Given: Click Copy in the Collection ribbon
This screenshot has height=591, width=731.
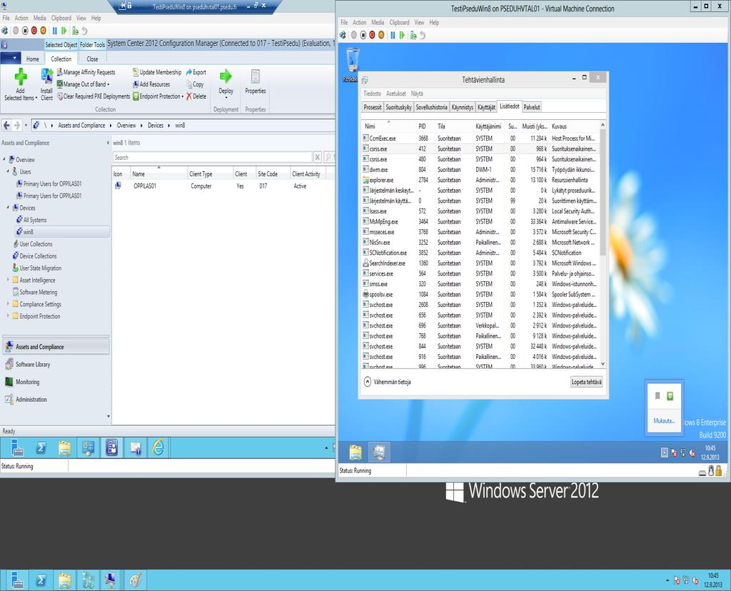Looking at the screenshot, I should tap(195, 84).
